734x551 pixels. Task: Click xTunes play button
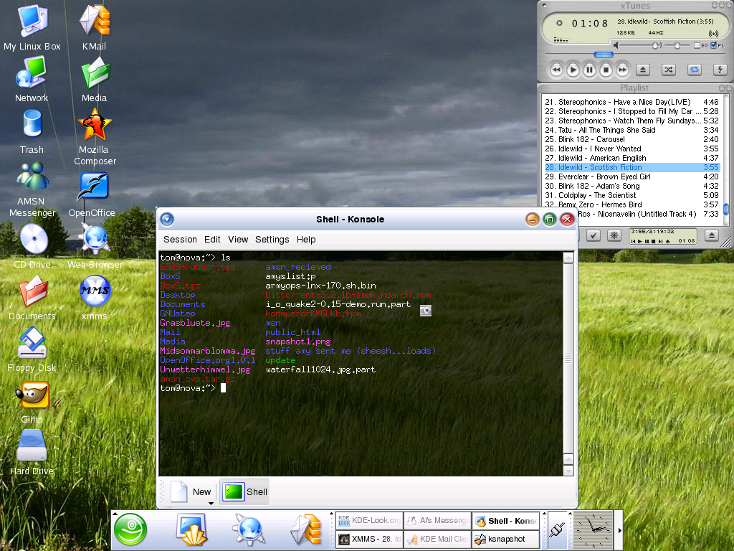(573, 70)
